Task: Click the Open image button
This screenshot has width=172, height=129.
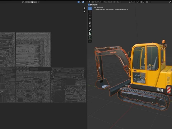Action: 34,2
